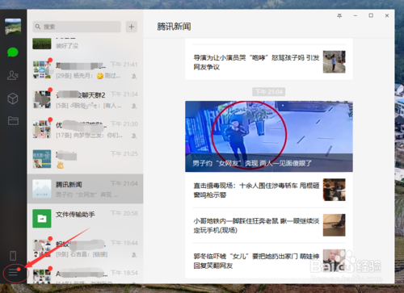
Task: Open the hamburger More menu icon
Action: tap(13, 273)
